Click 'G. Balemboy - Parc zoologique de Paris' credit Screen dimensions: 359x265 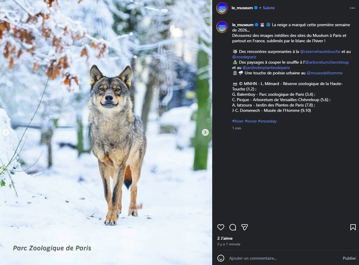pos(273,94)
